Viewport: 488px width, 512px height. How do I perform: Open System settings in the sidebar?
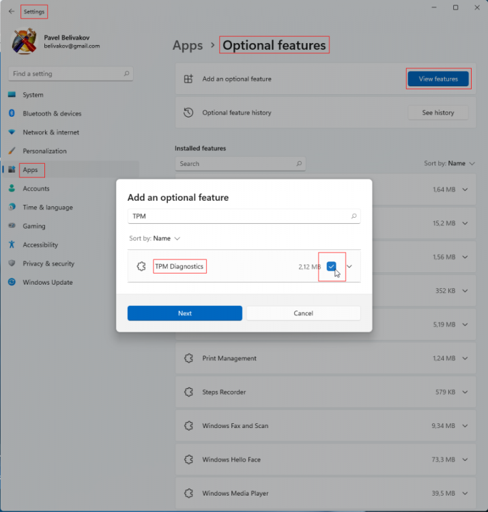pyautogui.click(x=70, y=95)
